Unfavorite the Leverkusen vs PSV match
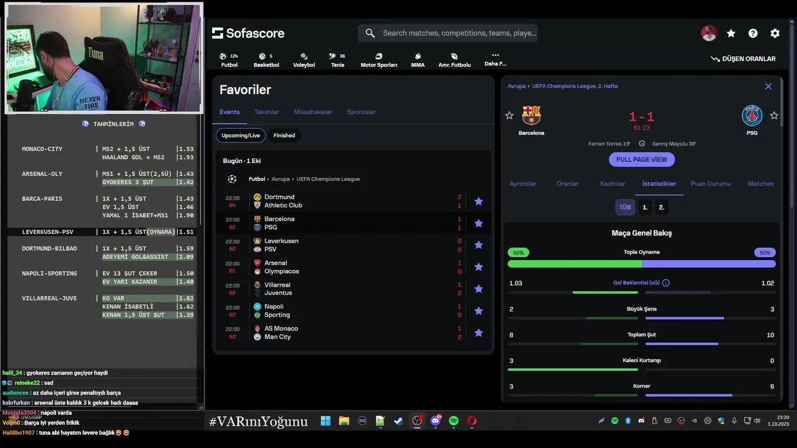The image size is (797, 448). pos(478,245)
